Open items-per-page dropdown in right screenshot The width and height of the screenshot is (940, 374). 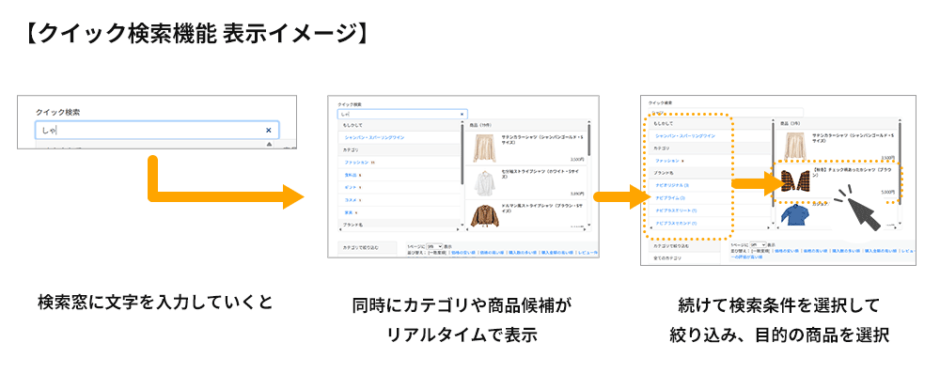(759, 244)
